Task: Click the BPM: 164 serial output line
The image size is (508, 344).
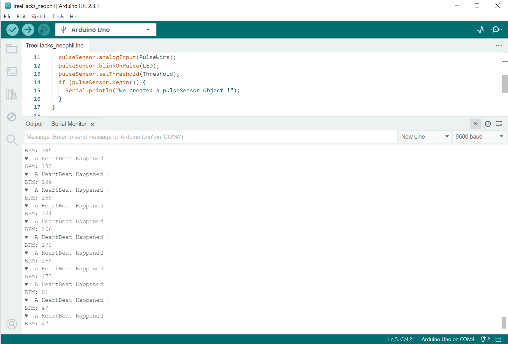Action: (38, 214)
